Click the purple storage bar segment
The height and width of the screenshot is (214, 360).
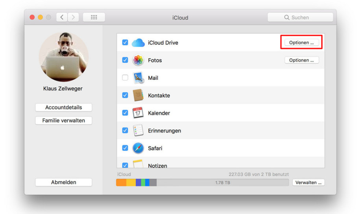(138, 183)
